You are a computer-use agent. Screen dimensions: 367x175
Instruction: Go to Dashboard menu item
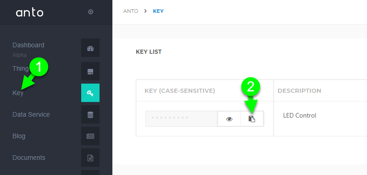coord(28,45)
